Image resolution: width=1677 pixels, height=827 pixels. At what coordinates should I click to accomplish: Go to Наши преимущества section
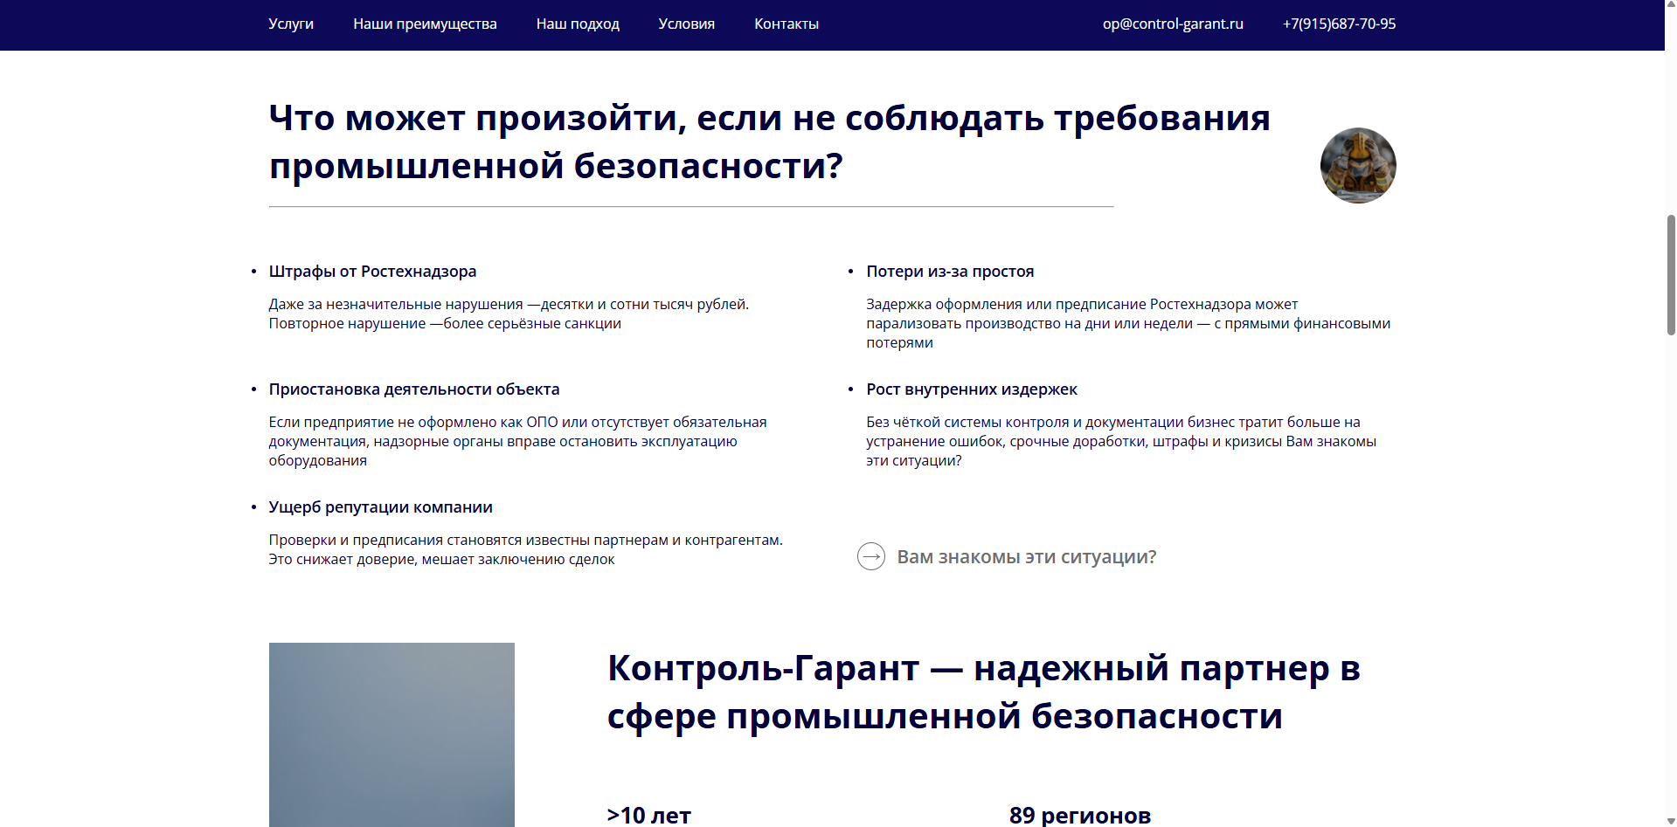tap(425, 24)
